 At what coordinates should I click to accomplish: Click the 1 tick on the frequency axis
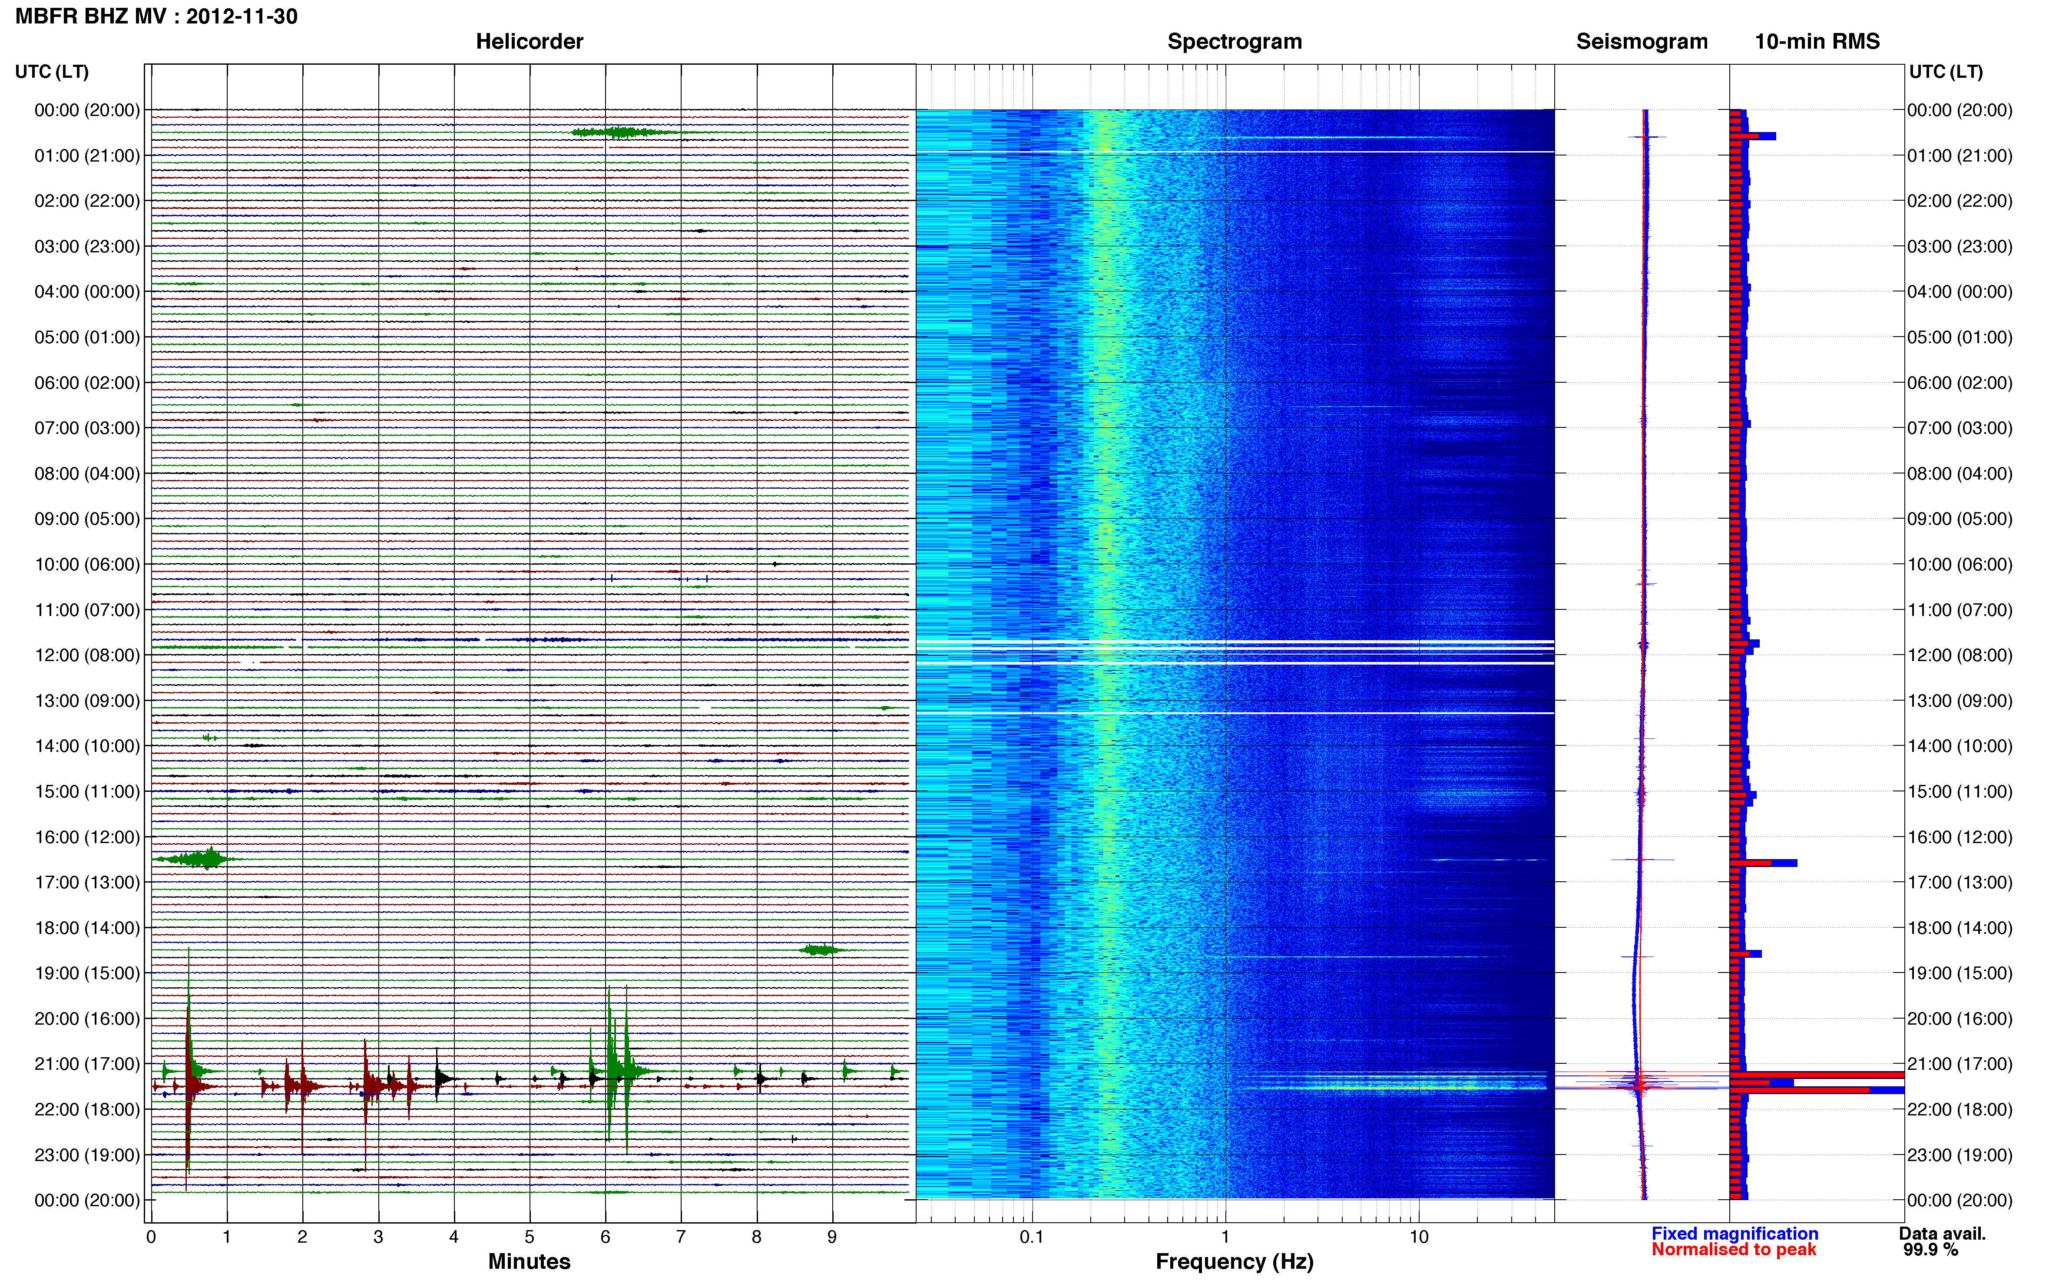[x=1226, y=1237]
